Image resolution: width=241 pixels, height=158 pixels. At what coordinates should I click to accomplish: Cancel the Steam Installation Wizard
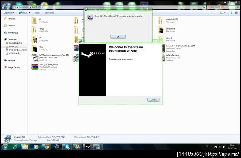(x=153, y=100)
